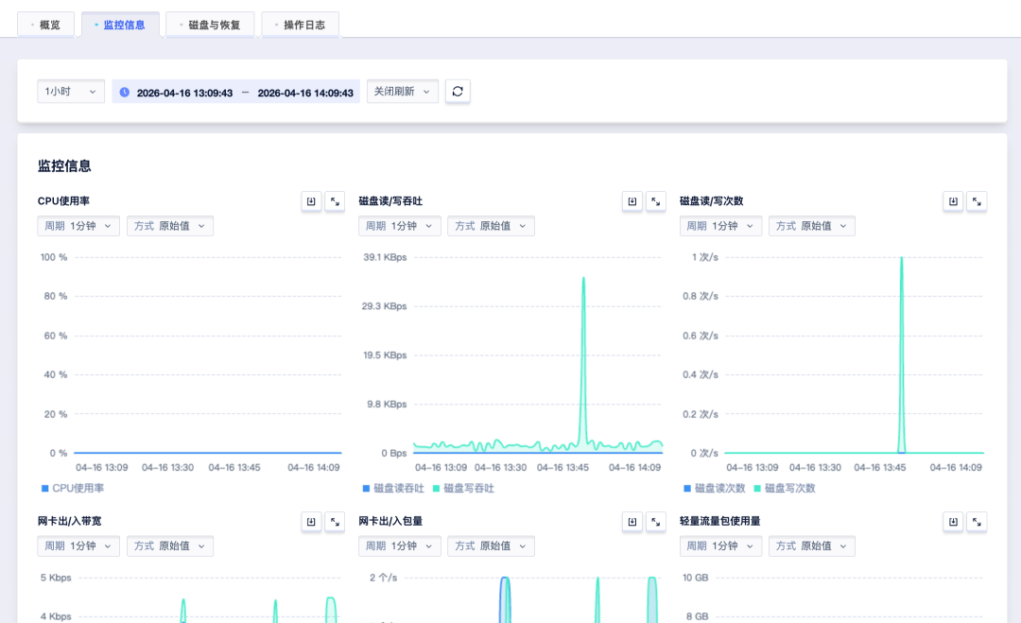Click the 网卡出/入包量 chart title
Screen dimensions: 1021x623
[x=390, y=522]
